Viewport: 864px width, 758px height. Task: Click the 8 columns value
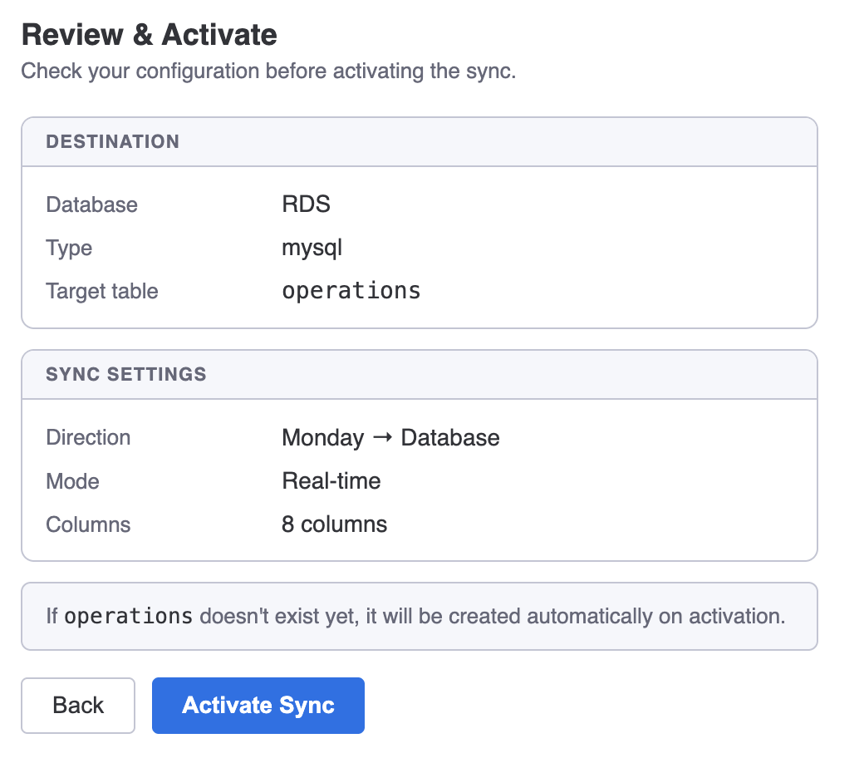(x=334, y=524)
